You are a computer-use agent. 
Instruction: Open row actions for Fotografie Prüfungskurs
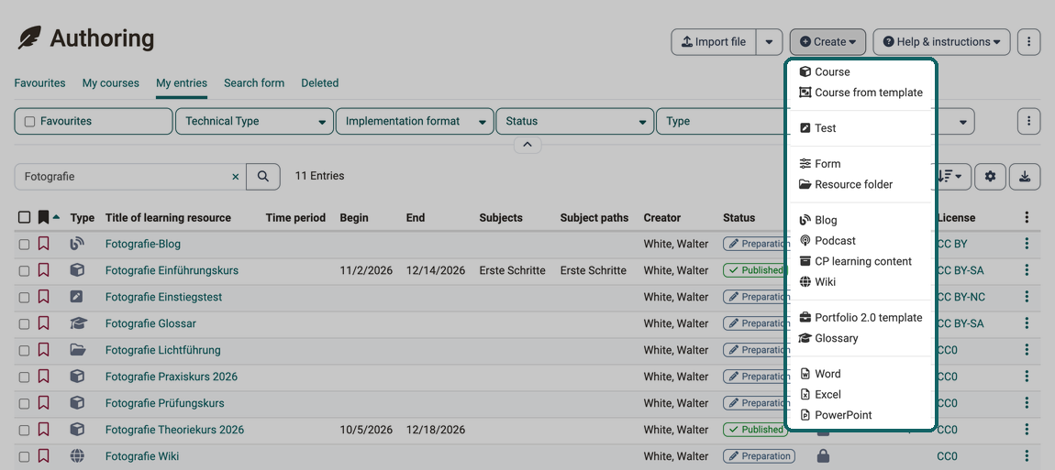(x=1027, y=403)
